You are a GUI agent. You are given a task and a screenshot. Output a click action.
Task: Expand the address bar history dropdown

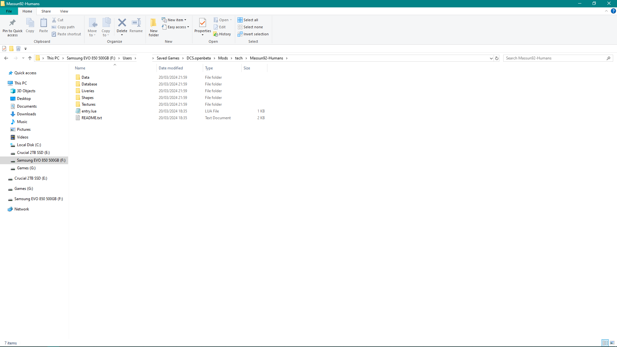point(491,58)
